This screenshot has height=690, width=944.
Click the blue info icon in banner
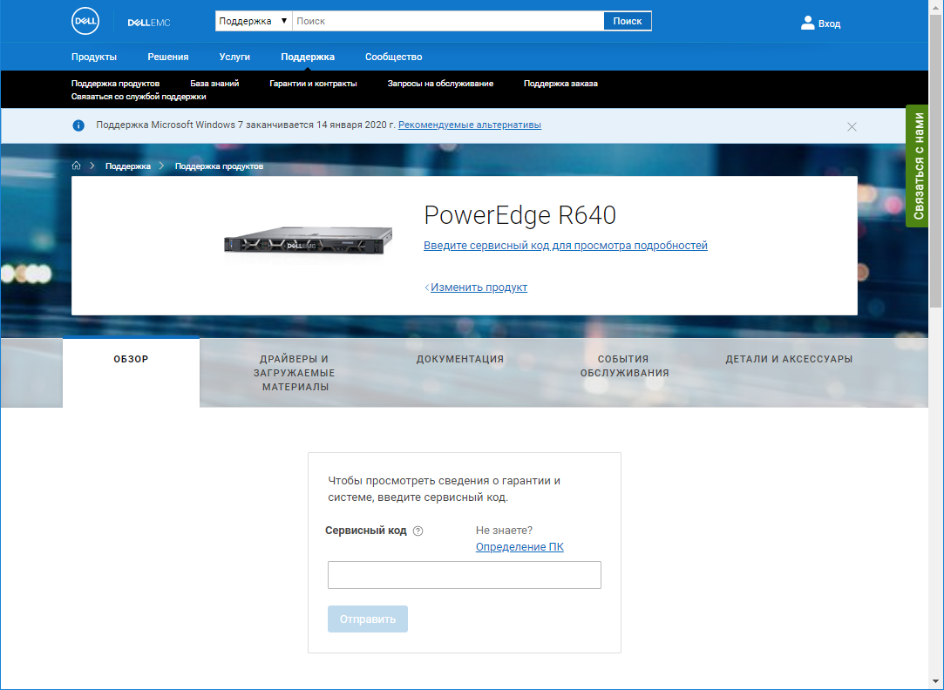click(78, 125)
